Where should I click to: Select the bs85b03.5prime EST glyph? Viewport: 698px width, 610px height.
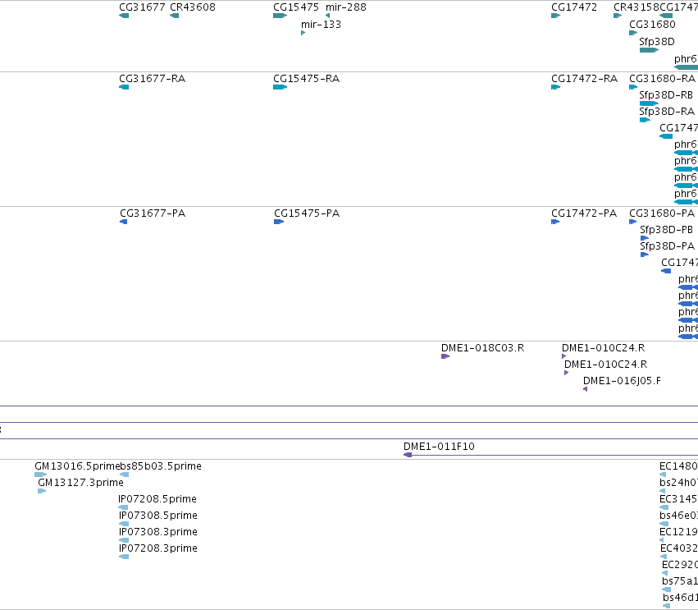pyautogui.click(x=124, y=475)
